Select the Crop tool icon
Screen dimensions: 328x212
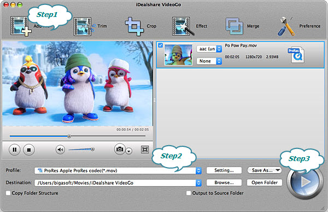click(134, 26)
